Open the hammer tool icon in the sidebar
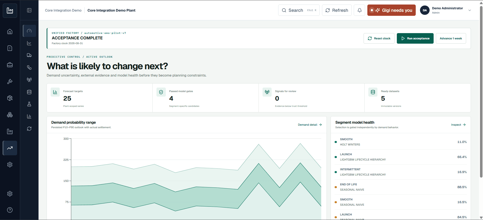This screenshot has width=483, height=220. (x=10, y=82)
